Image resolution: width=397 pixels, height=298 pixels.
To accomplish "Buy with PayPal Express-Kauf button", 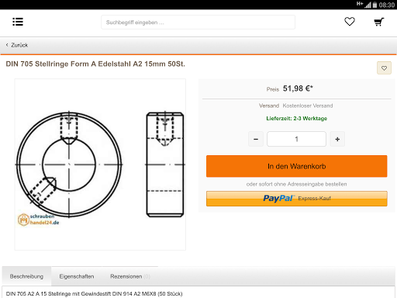I will 297,199.
